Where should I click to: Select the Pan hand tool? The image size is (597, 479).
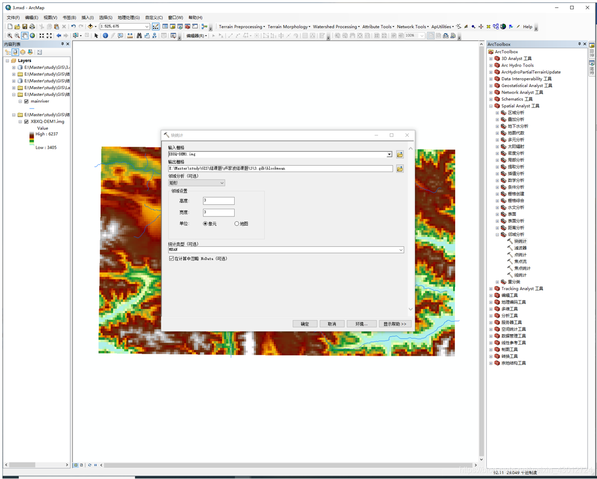click(x=24, y=36)
